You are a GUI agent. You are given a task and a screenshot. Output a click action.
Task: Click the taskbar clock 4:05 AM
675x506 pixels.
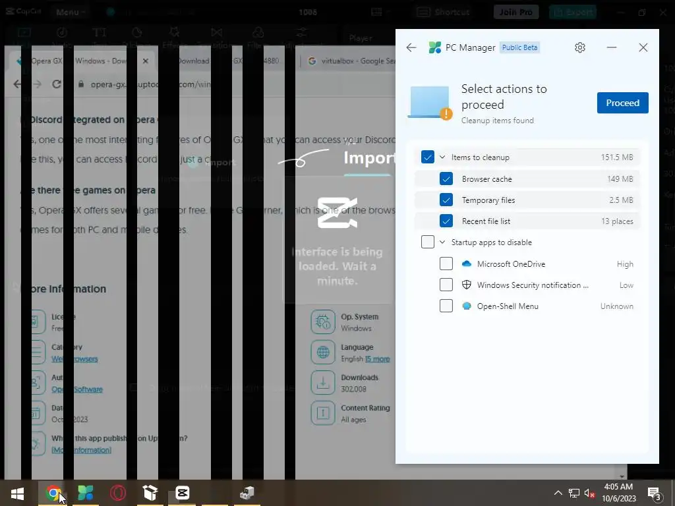coord(618,487)
